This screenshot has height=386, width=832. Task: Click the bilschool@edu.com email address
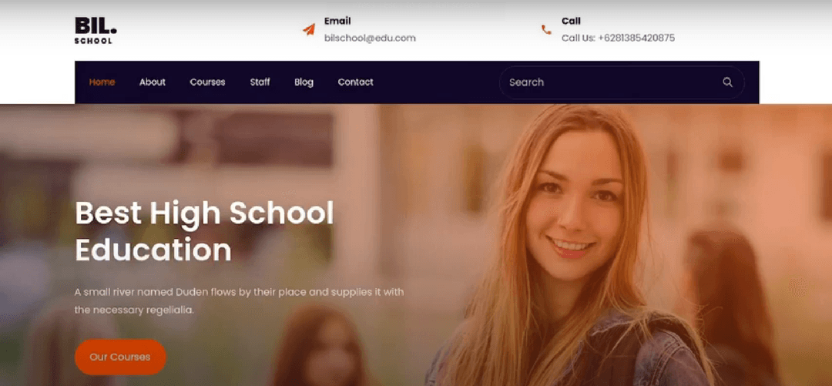[x=370, y=39]
